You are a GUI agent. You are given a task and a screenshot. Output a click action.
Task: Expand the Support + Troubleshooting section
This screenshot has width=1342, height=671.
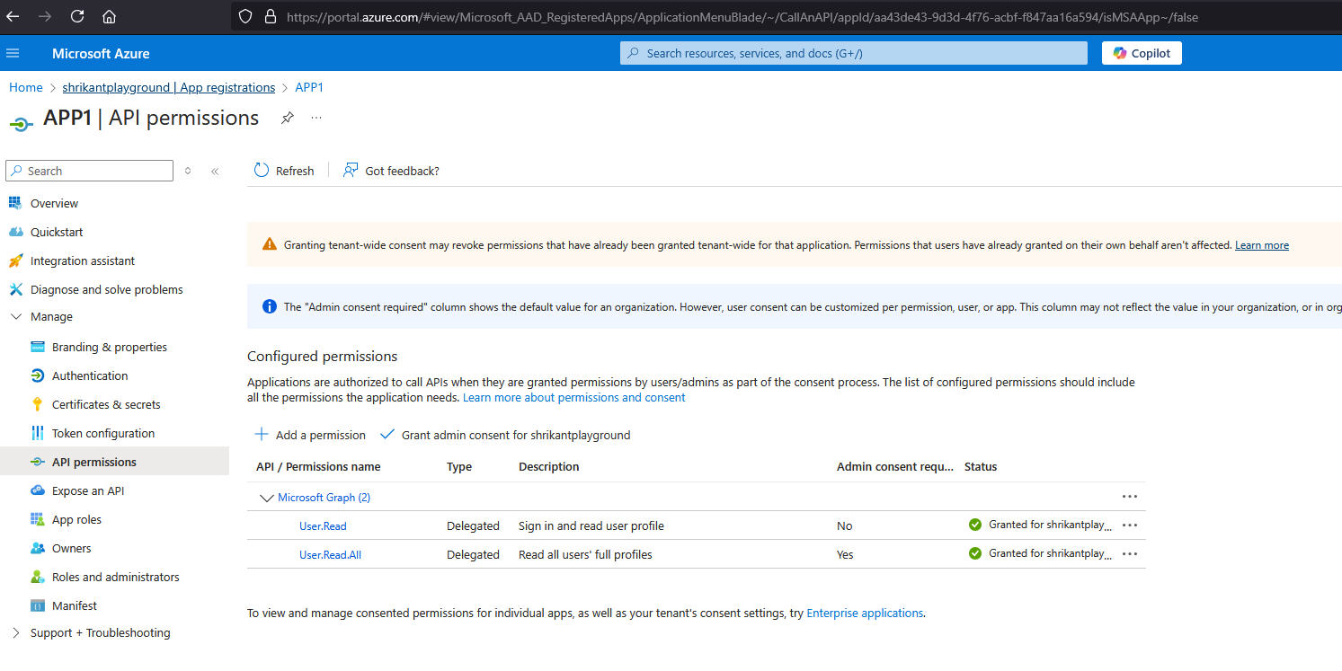pyautogui.click(x=15, y=632)
